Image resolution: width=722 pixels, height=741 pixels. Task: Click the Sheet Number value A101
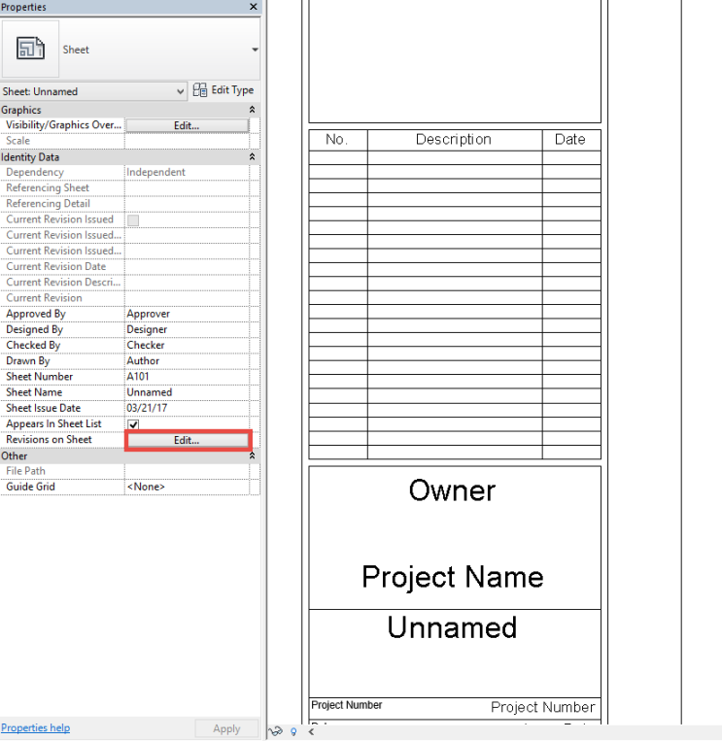(x=185, y=377)
